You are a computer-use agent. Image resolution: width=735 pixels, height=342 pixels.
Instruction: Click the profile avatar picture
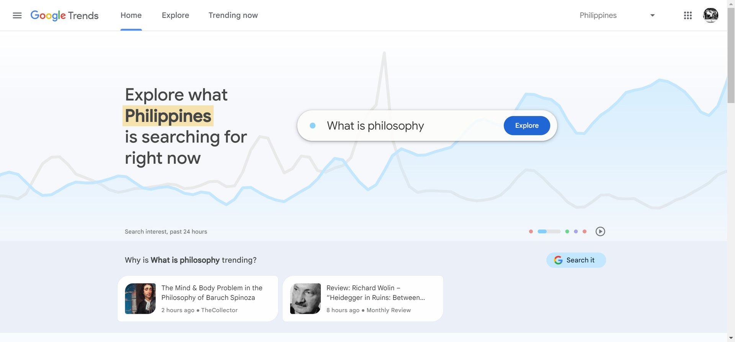click(710, 15)
